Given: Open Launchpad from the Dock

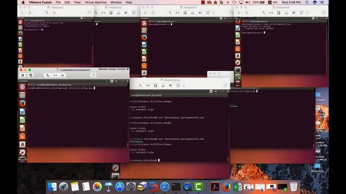Looking at the screenshot, I should (64, 187).
